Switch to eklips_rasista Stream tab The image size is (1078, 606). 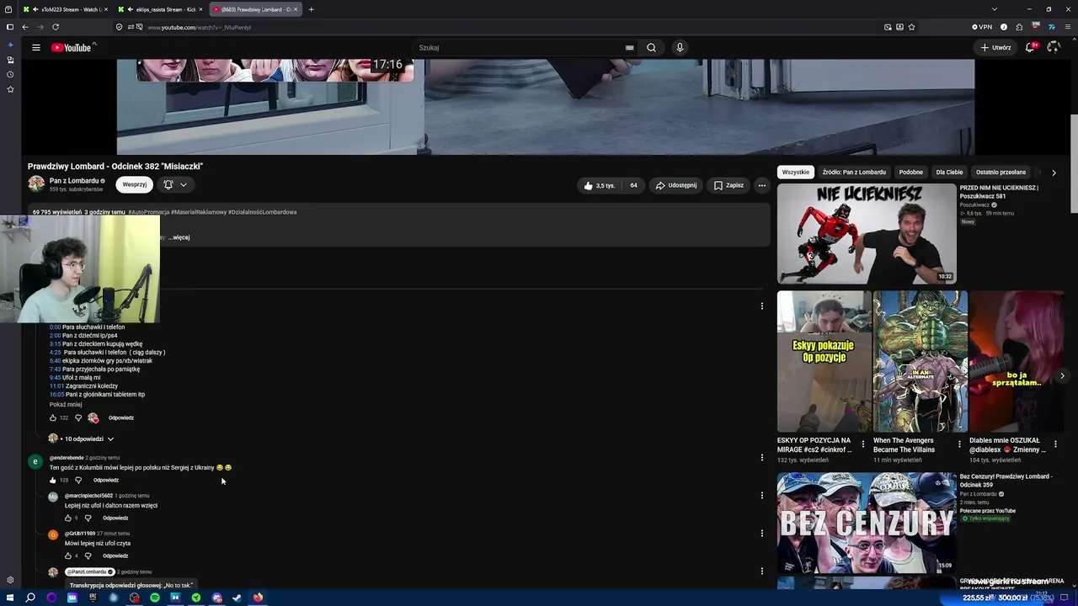(161, 9)
